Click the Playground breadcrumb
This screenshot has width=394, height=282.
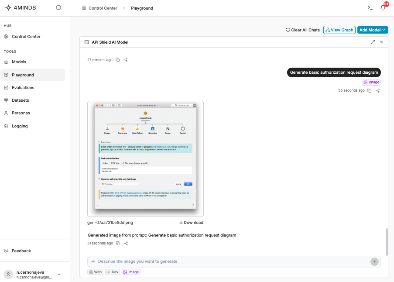142,8
